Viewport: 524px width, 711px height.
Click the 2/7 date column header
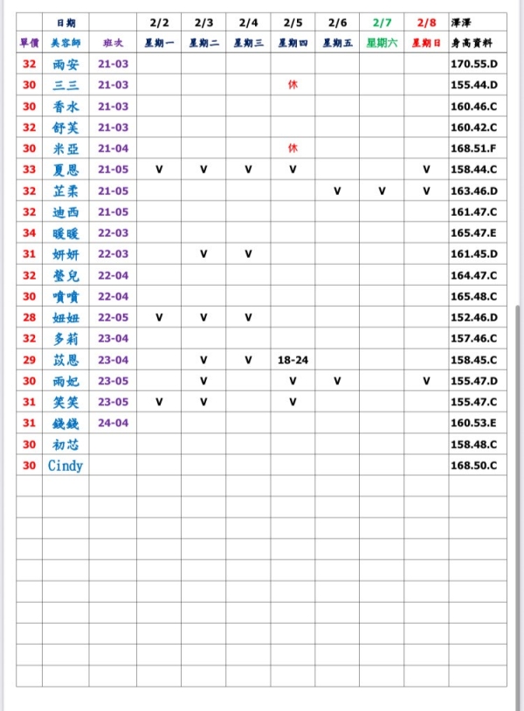pyautogui.click(x=381, y=22)
